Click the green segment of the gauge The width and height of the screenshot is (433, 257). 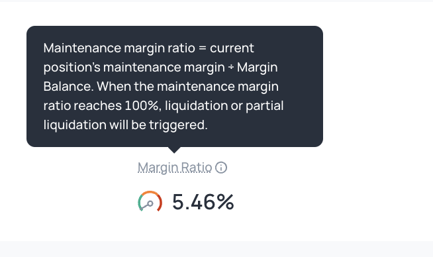pyautogui.click(x=140, y=203)
